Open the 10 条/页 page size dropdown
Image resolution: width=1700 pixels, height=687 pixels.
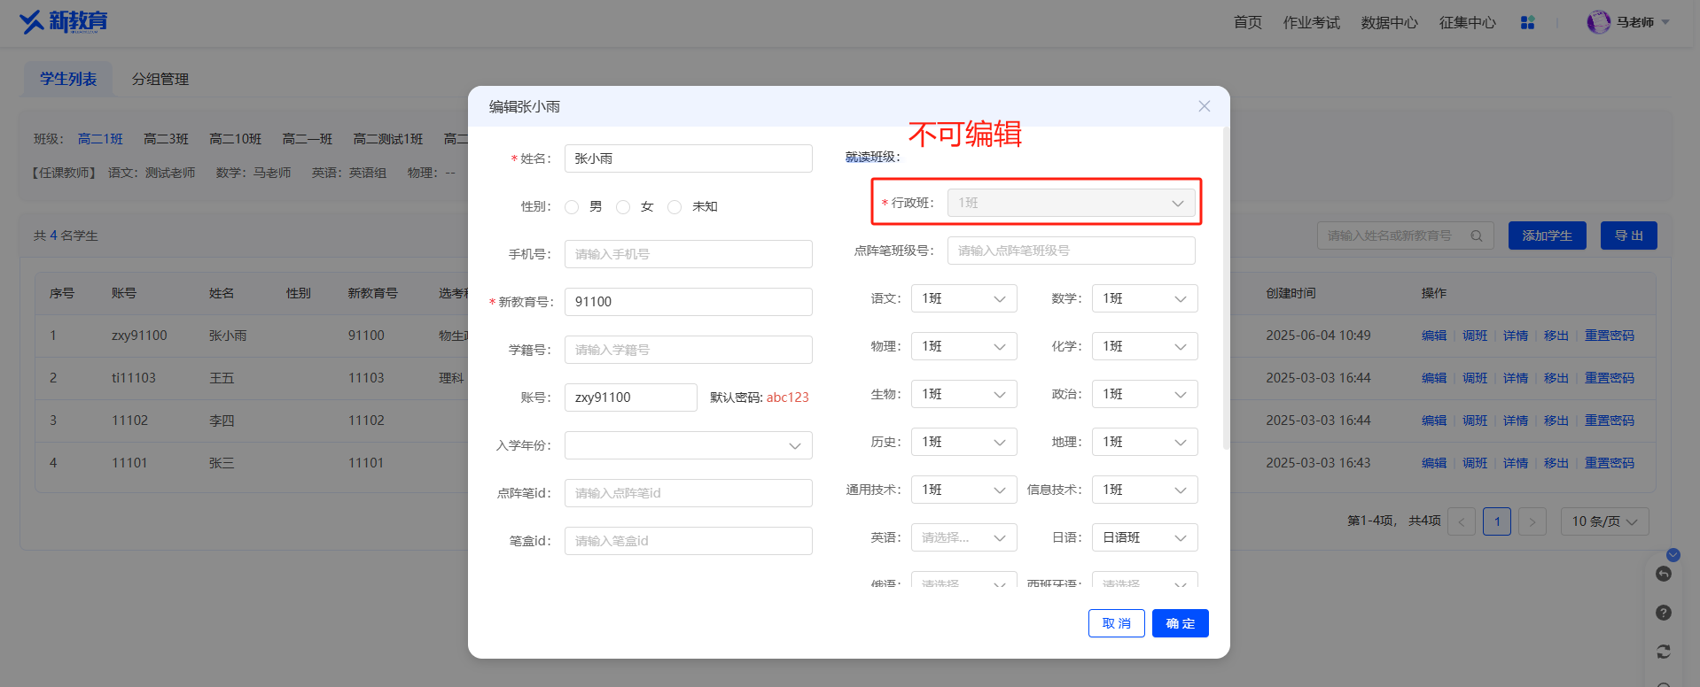(1605, 521)
